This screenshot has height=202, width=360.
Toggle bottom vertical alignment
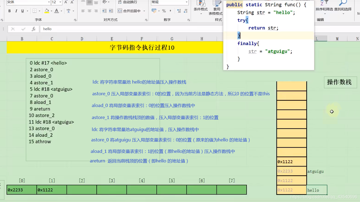(96, 2)
